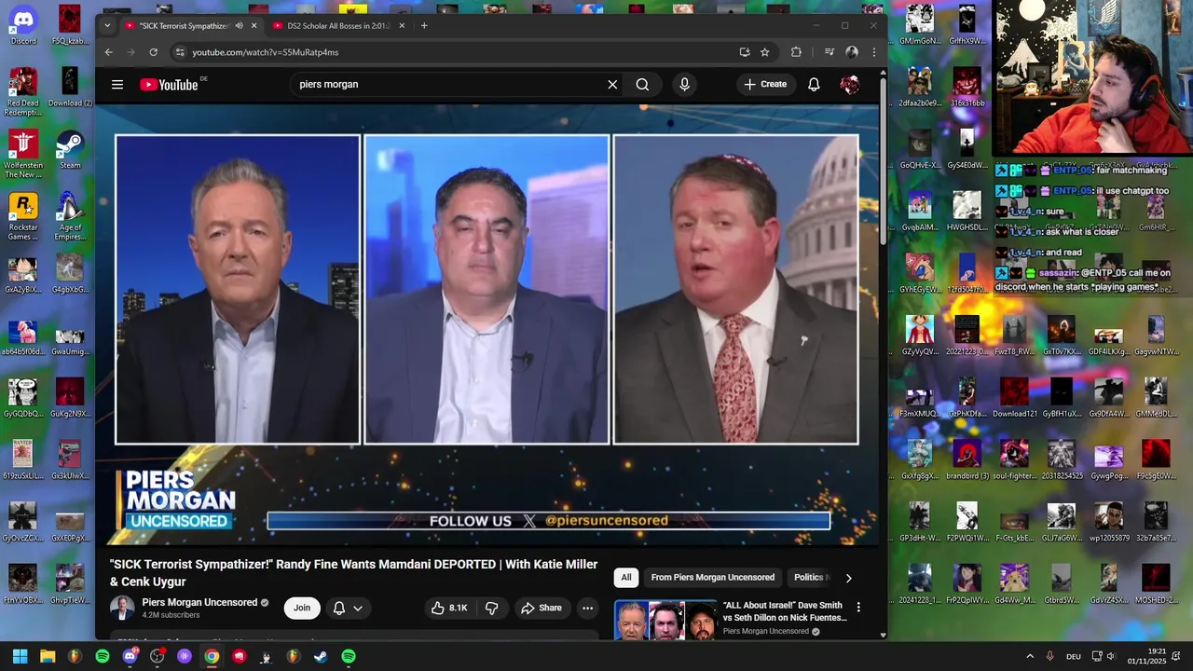Open File Explorer from taskbar

click(x=48, y=656)
